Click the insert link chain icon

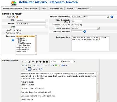click(46, 65)
